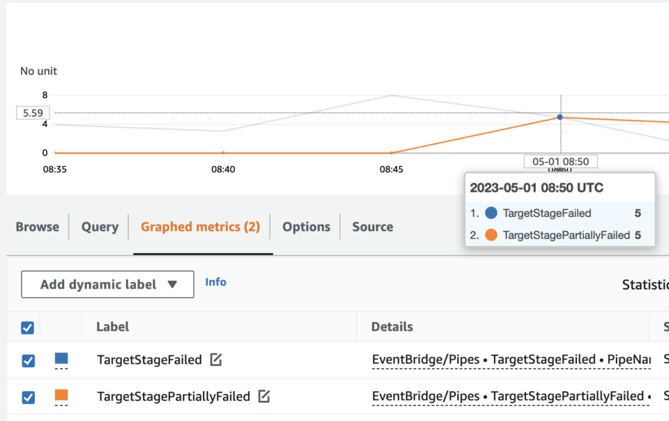Open the Details text in the TargetStagePartiallyFailed row
669x421 pixels.
click(x=510, y=396)
